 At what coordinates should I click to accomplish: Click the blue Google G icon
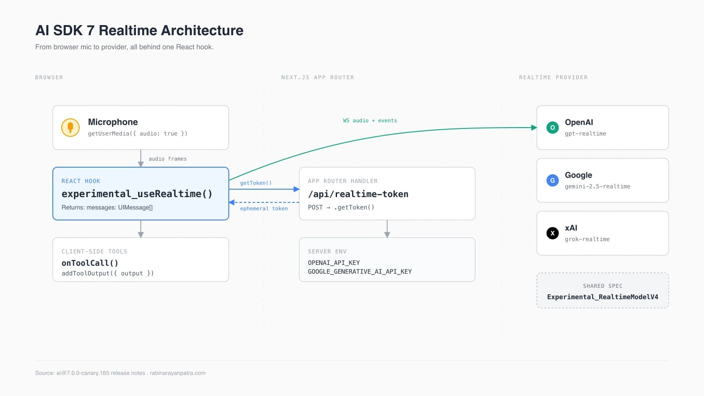[x=553, y=180]
